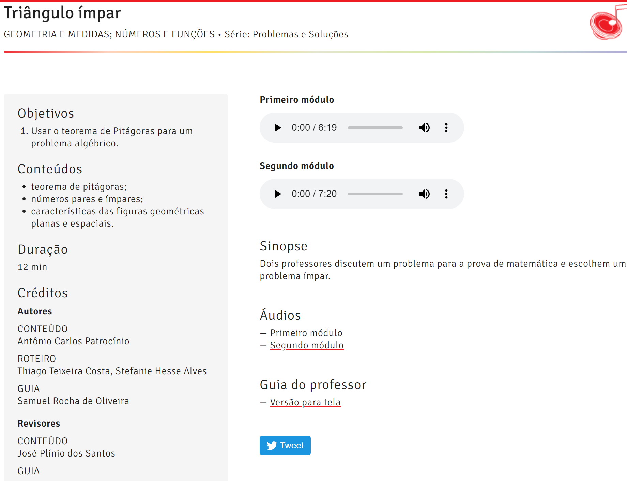Click the Tweet button

[285, 445]
